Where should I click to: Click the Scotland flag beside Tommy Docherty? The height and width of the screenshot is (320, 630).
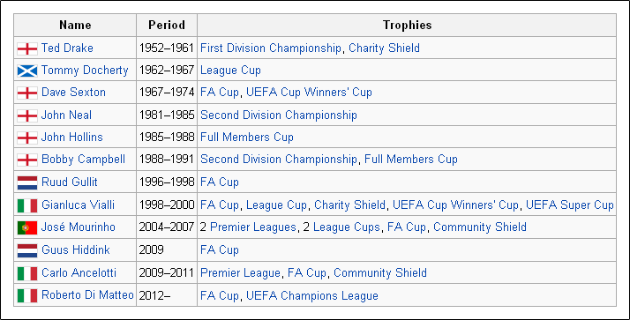coord(27,71)
